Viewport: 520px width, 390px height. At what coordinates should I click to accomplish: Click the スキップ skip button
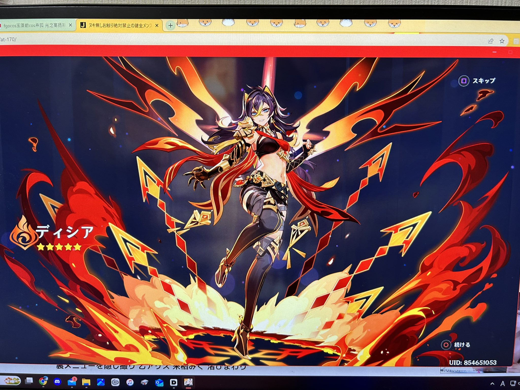coord(477,81)
